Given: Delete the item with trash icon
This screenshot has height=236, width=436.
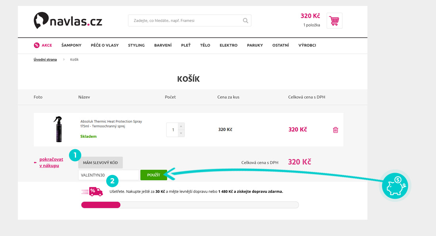Looking at the screenshot, I should 335,130.
